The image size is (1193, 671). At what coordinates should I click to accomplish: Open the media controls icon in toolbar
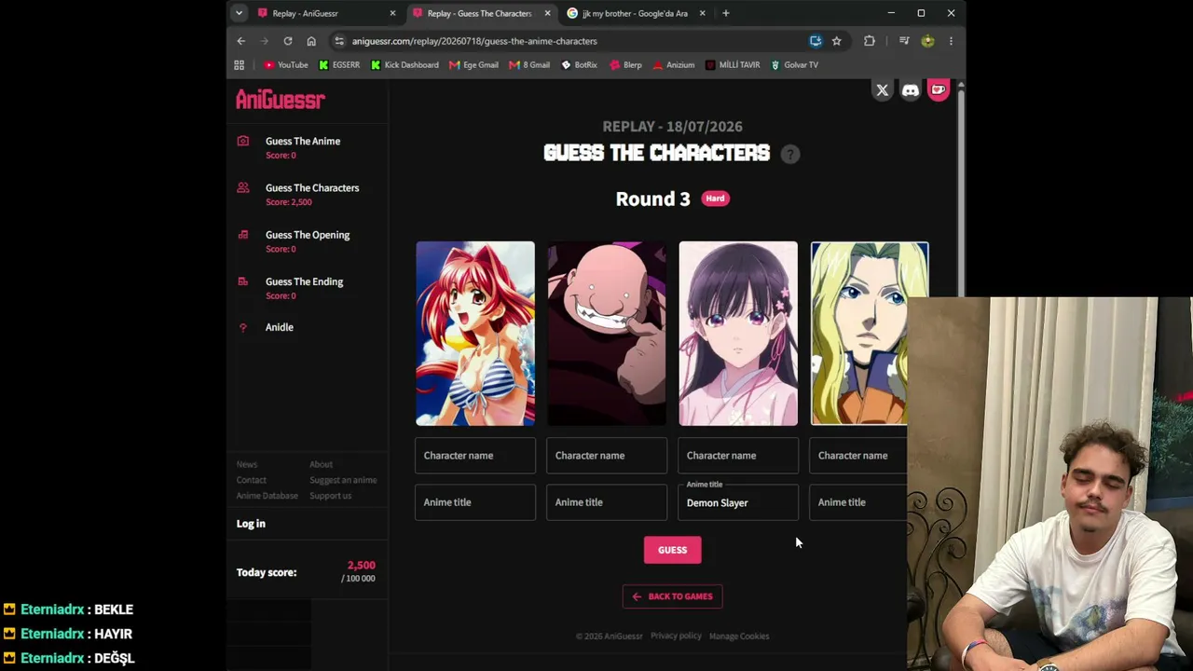pyautogui.click(x=904, y=41)
